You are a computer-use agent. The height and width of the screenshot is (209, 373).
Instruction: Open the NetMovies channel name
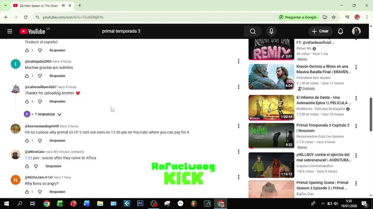320,109
